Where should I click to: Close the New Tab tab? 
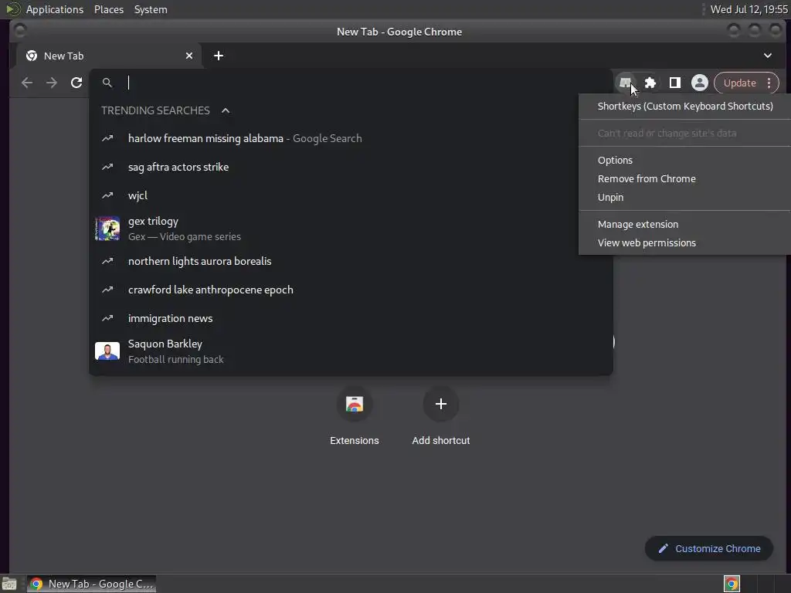click(189, 56)
